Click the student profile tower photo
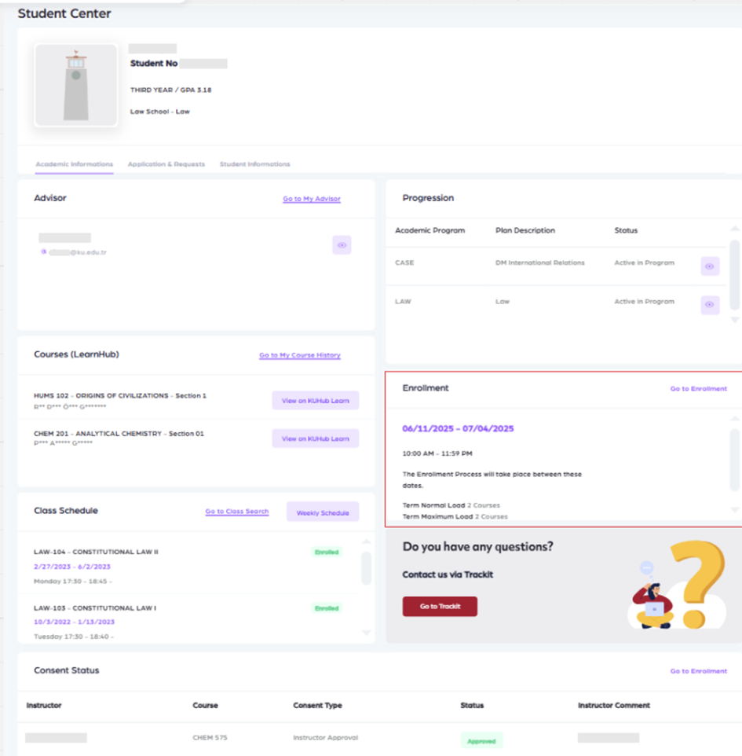This screenshot has height=756, width=742. 76,85
